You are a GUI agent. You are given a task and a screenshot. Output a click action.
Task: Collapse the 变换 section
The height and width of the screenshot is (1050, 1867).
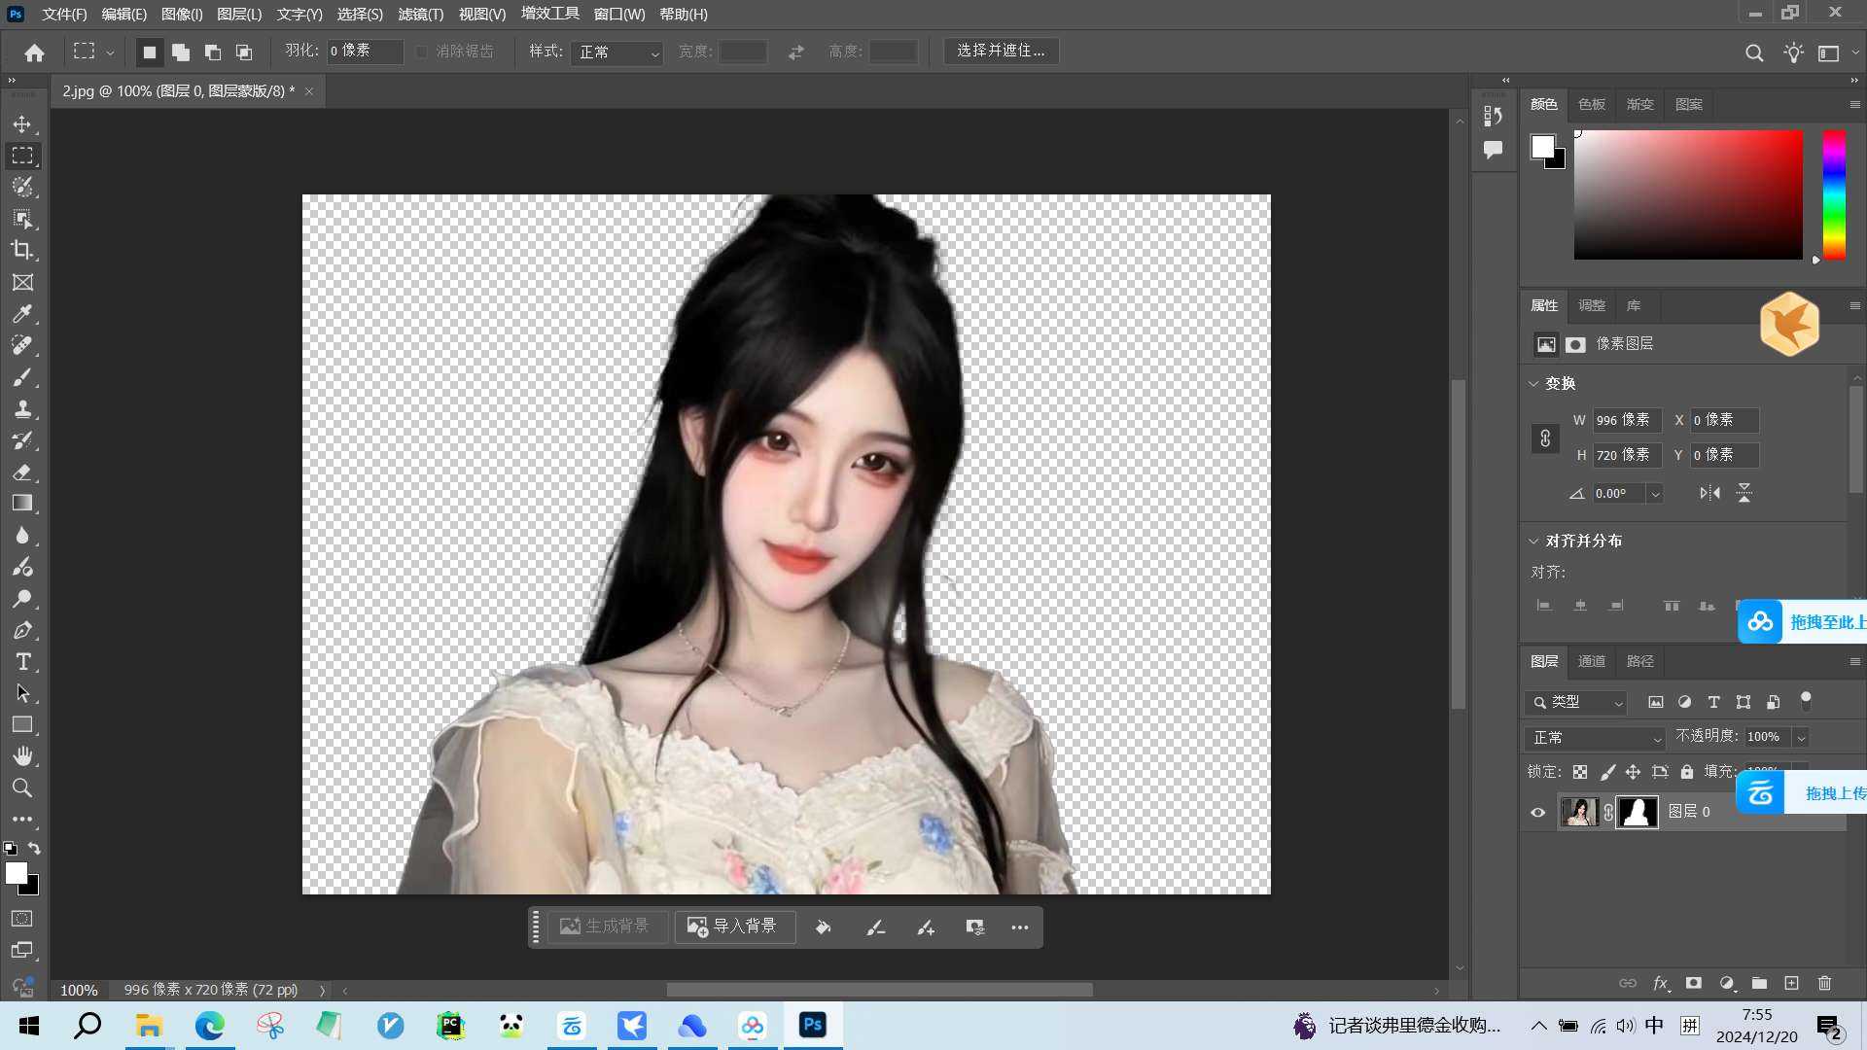pos(1533,384)
